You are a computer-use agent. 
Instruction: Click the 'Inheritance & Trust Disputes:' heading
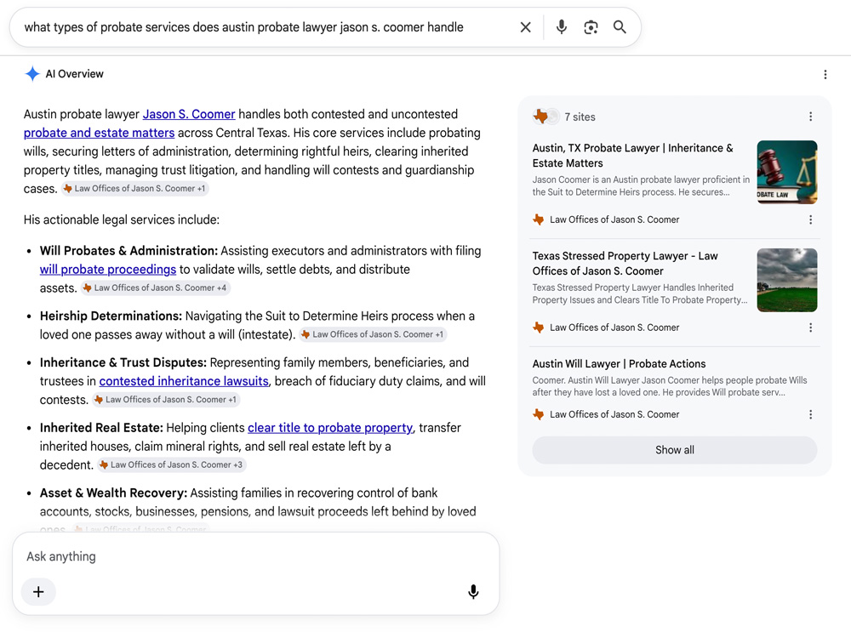click(x=123, y=363)
